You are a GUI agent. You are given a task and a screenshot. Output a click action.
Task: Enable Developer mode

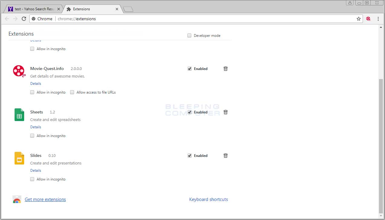click(189, 35)
